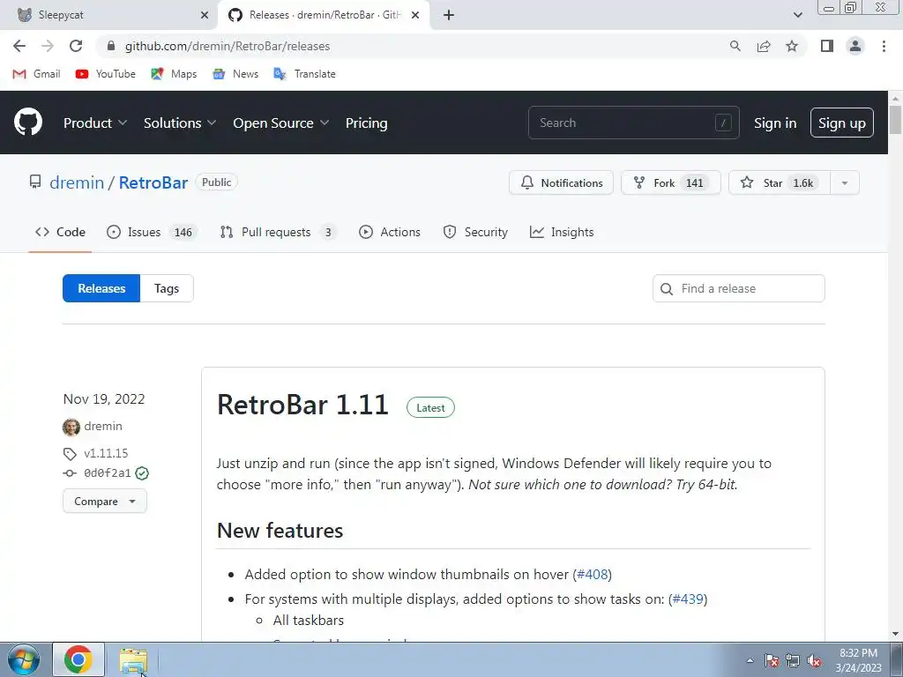903x677 pixels.
Task: Expand the Star lists dropdown arrow
Action: pos(844,183)
